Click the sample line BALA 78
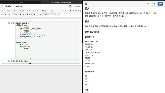The image size is (165, 93). coord(89,50)
